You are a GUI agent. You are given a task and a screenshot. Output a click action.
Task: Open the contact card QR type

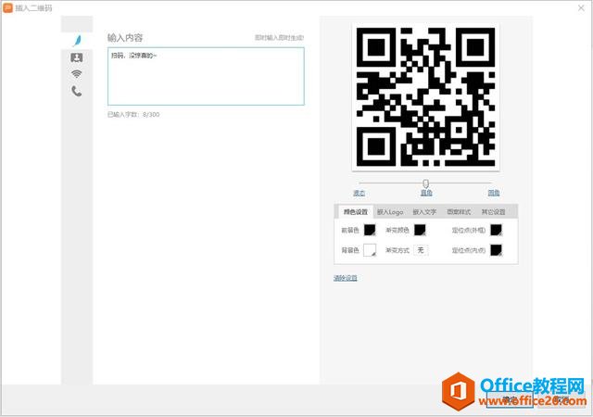pos(76,57)
